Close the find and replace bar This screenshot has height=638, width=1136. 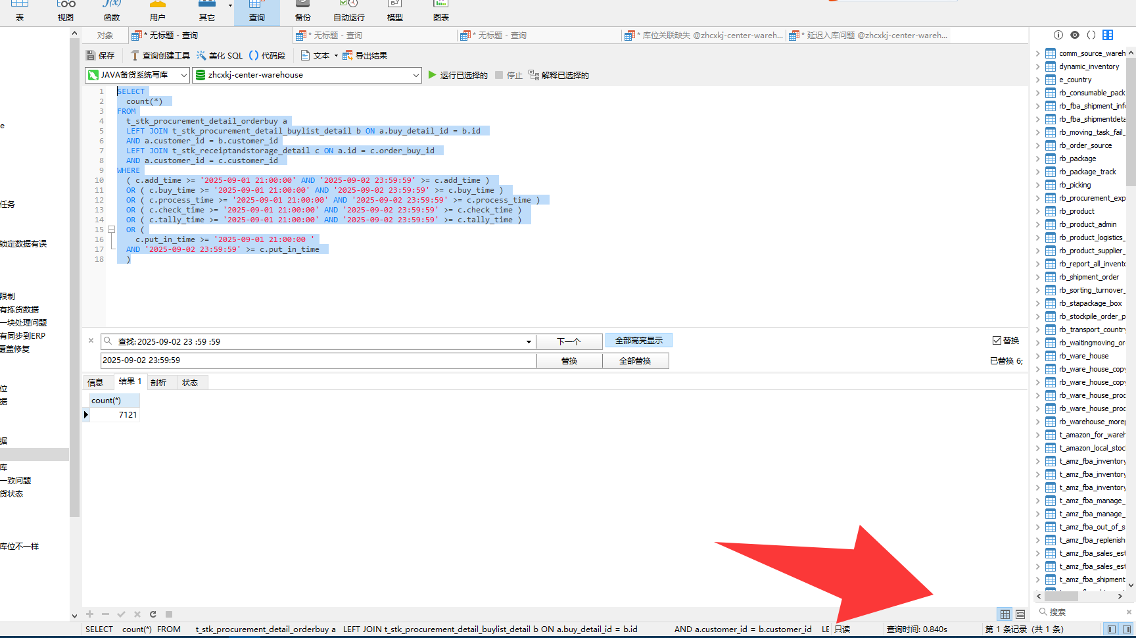point(91,341)
